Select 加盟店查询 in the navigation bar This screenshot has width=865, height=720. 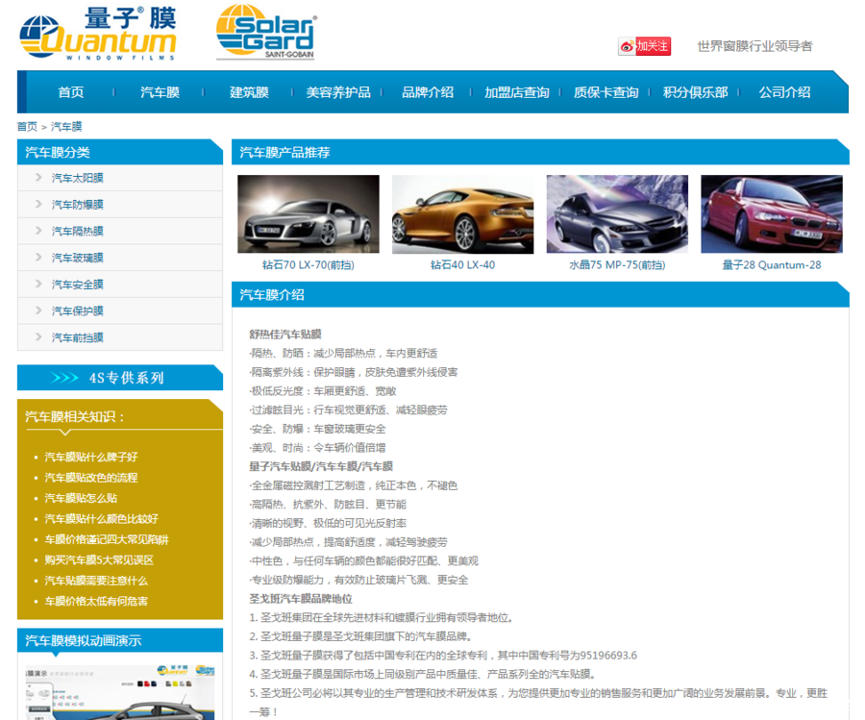click(x=517, y=92)
